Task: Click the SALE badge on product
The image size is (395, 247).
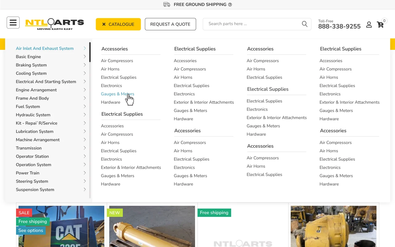Action: pyautogui.click(x=24, y=213)
